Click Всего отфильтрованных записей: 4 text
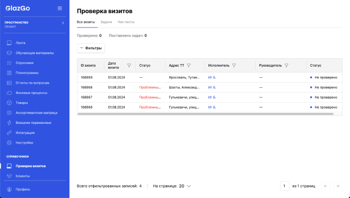The image size is (350, 198). click(x=109, y=186)
